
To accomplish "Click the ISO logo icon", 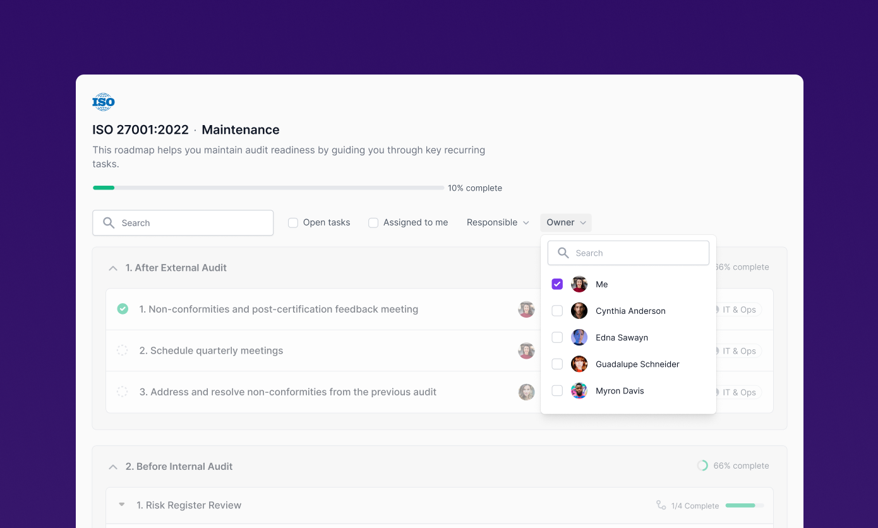I will (x=104, y=102).
